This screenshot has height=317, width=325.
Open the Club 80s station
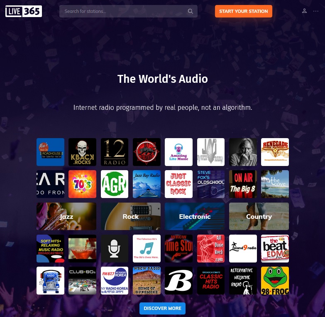pos(82,281)
